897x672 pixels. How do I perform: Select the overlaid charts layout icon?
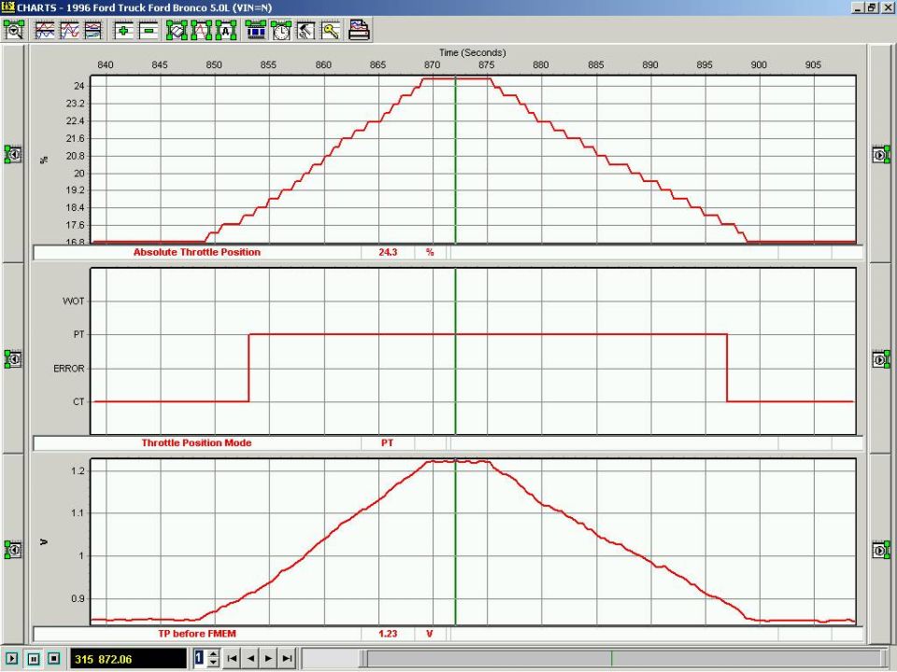coord(70,30)
